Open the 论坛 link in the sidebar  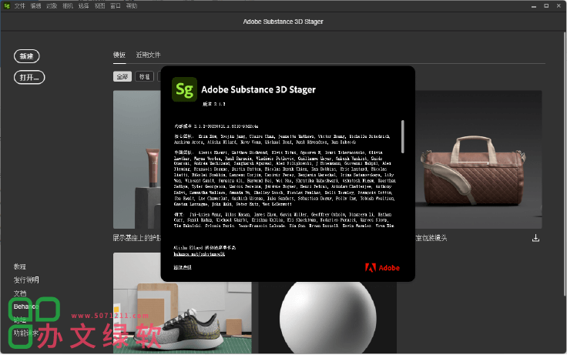click(x=20, y=320)
